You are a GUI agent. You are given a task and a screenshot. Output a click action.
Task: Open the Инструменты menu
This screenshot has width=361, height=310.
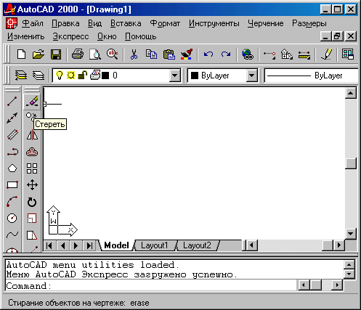click(x=214, y=23)
